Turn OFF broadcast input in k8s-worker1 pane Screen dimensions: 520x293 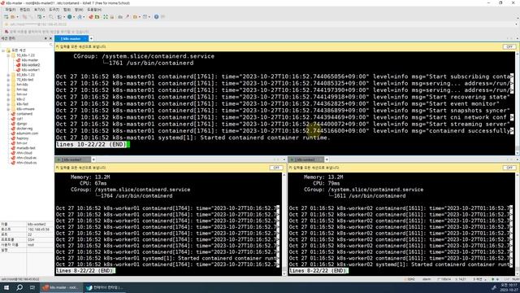276,168
